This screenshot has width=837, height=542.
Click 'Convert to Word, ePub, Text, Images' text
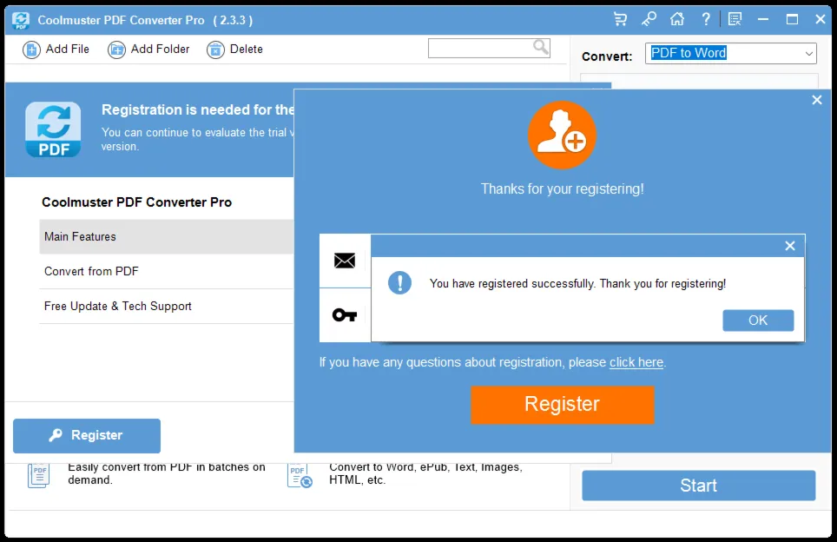[x=426, y=473]
